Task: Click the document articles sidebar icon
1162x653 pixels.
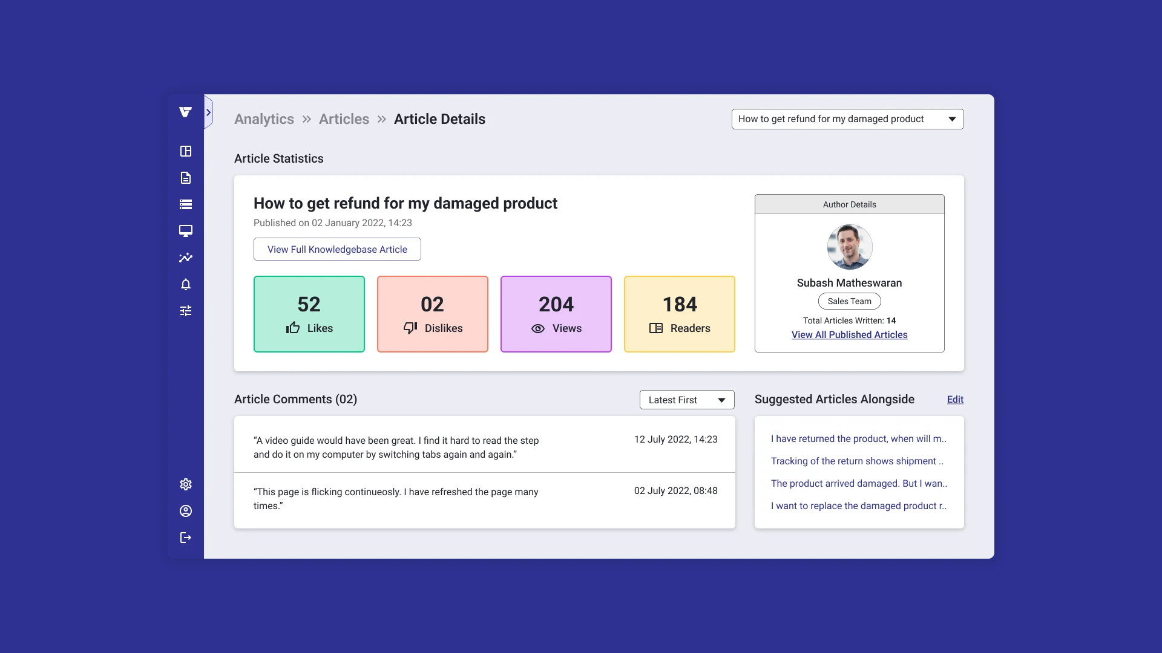Action: 186,178
